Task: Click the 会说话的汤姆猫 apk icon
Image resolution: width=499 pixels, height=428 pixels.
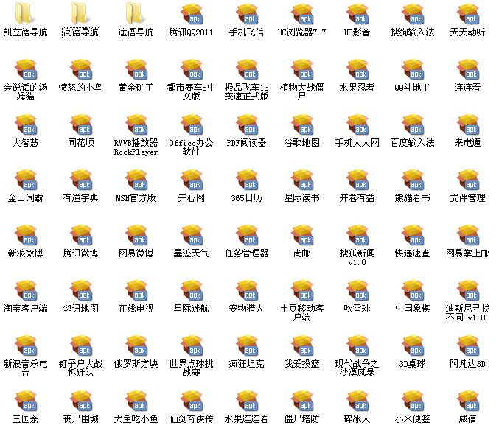Action: coord(26,69)
